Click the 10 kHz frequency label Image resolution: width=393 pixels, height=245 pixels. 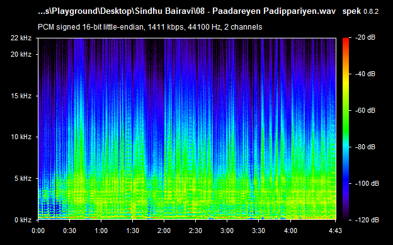(x=21, y=137)
